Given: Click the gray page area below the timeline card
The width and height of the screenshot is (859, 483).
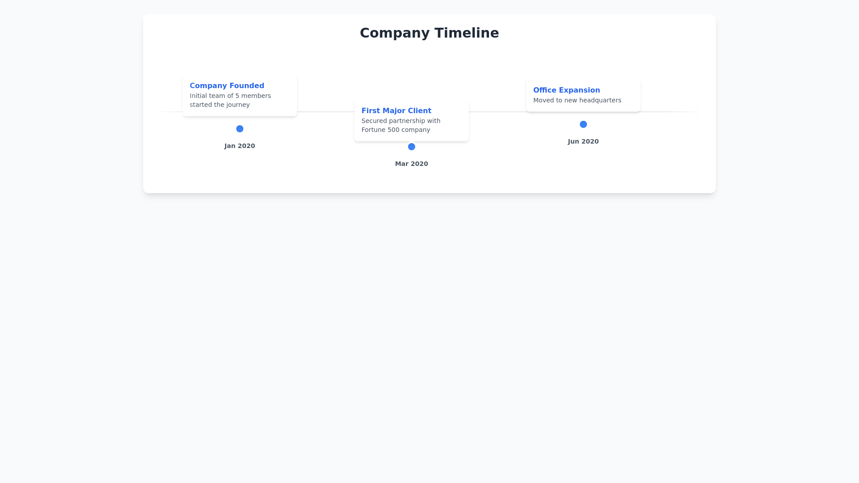Looking at the screenshot, I should tap(429, 313).
